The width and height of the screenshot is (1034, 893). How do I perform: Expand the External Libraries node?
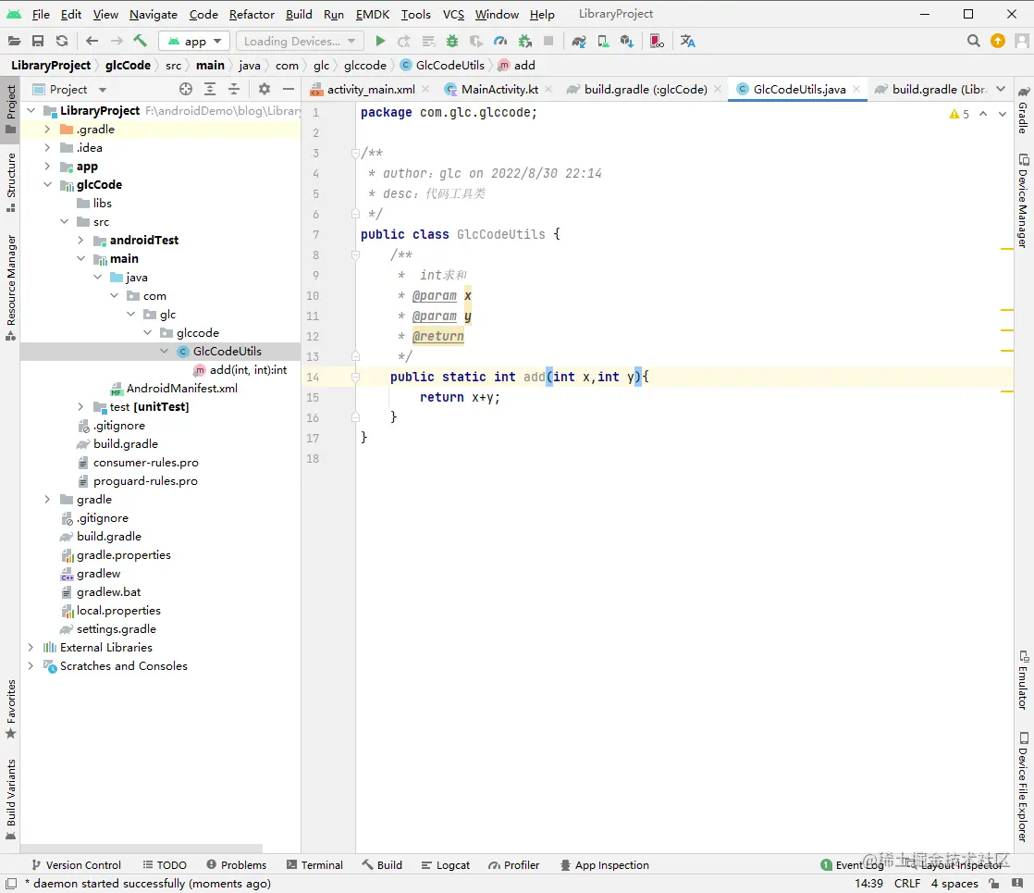31,648
